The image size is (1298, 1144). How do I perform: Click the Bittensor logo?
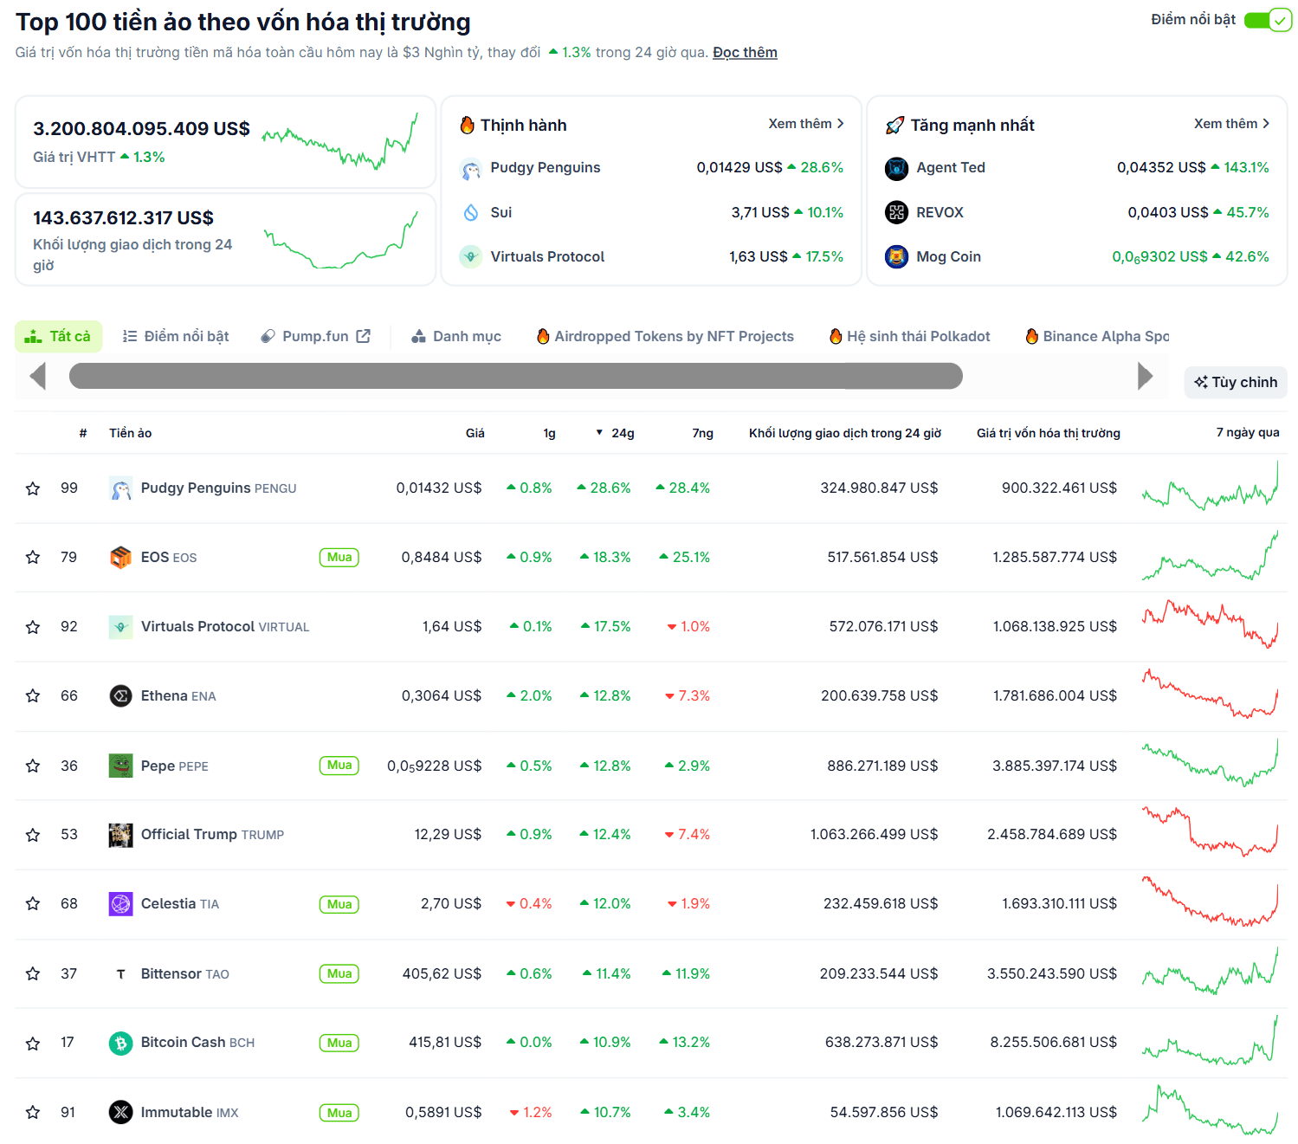click(120, 973)
